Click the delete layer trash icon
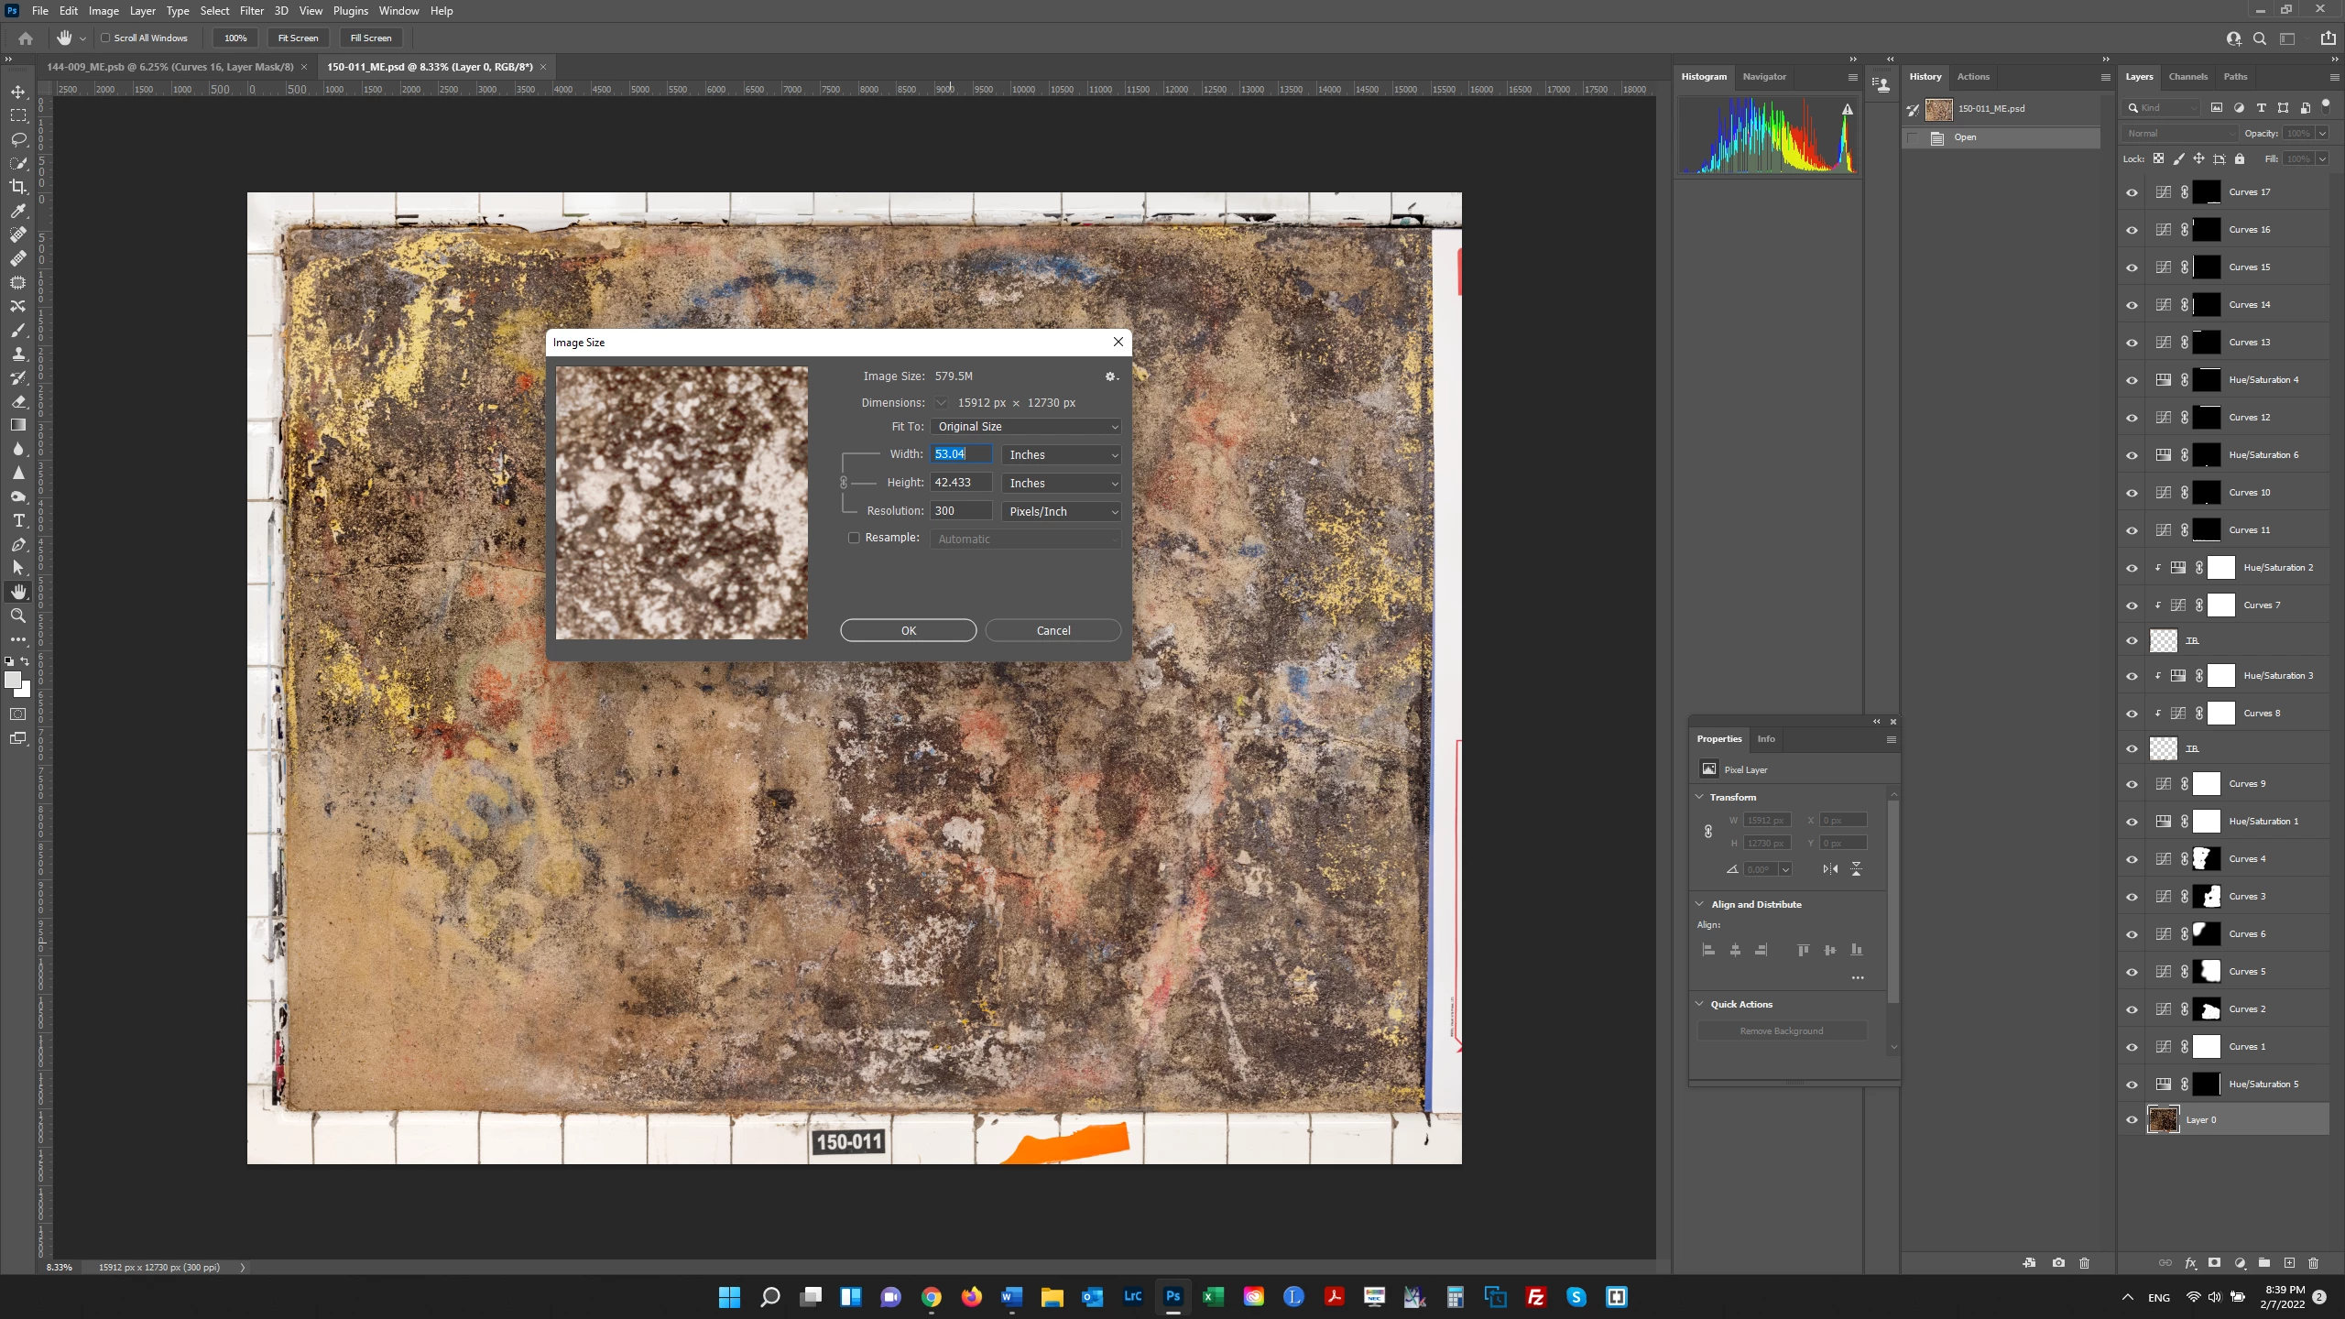 point(2313,1263)
